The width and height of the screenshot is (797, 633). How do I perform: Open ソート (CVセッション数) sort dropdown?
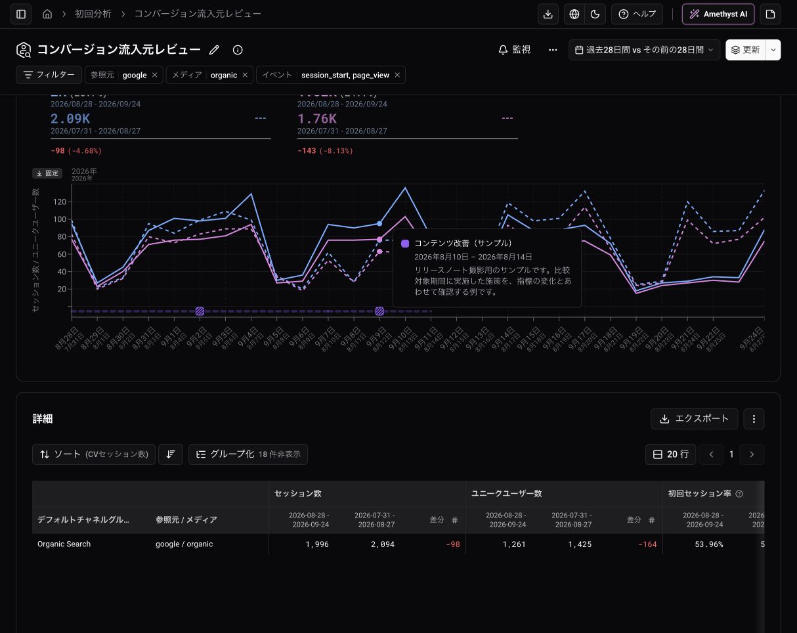[94, 454]
